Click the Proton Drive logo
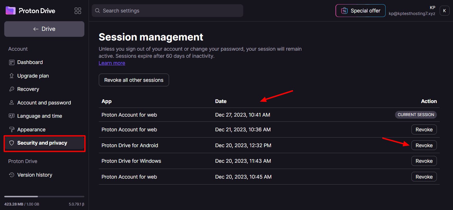Screen dimensions: 453x210 point(30,11)
